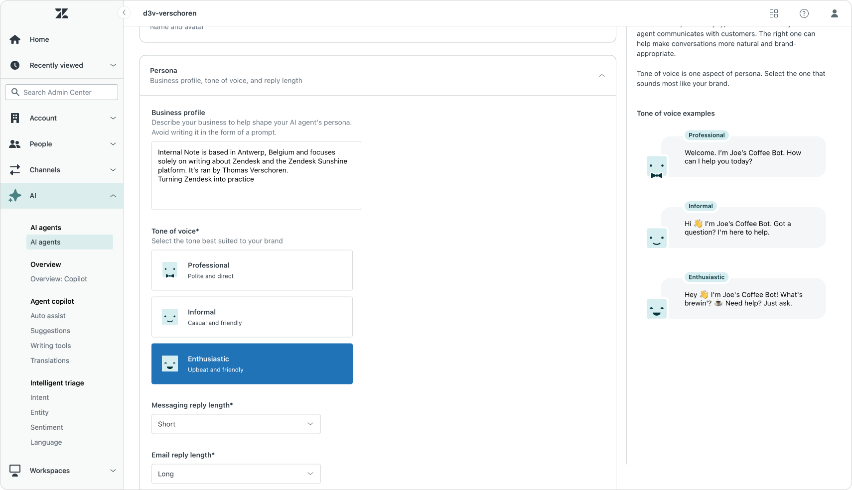Click the Account building icon
Screen dimensions: 852x490
[15, 118]
